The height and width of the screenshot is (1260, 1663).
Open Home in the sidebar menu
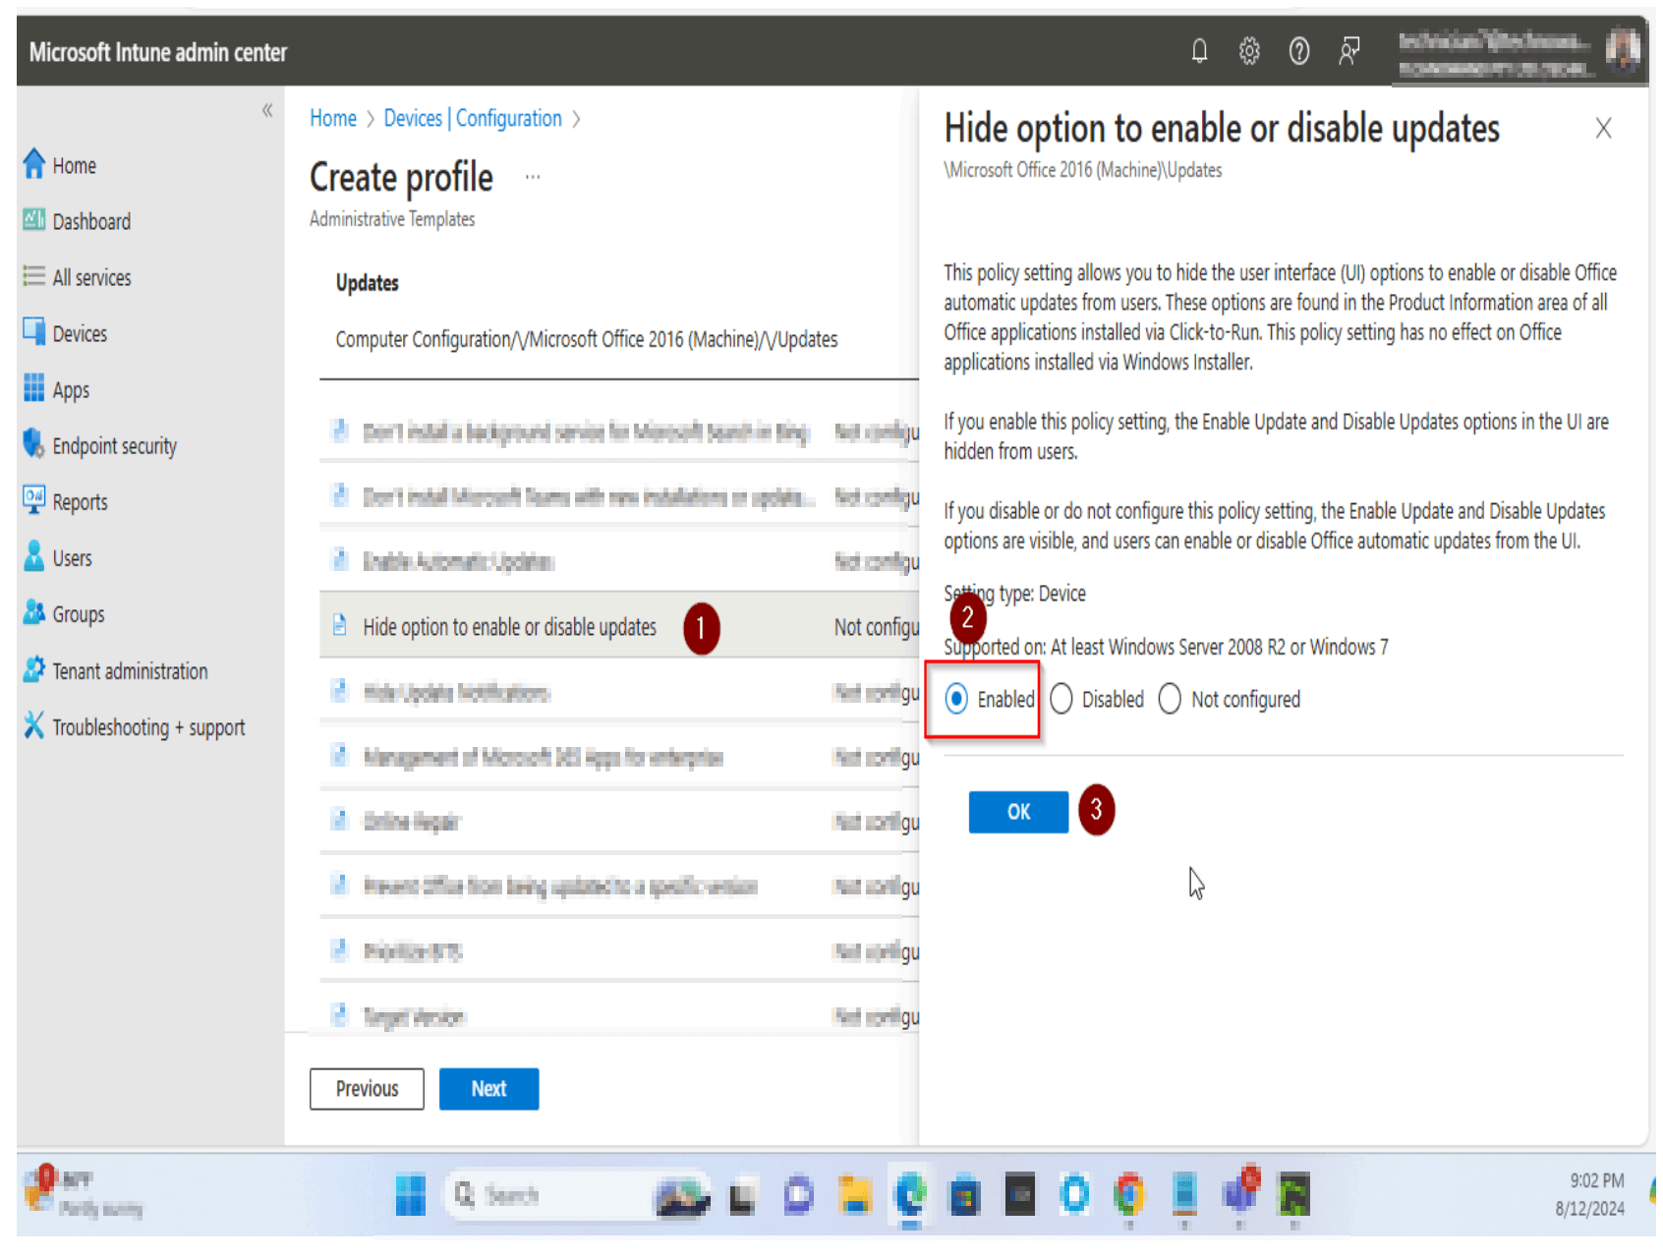tap(75, 165)
